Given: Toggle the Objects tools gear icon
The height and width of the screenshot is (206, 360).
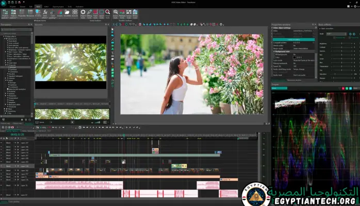Looking at the screenshot, I should coord(83,14).
